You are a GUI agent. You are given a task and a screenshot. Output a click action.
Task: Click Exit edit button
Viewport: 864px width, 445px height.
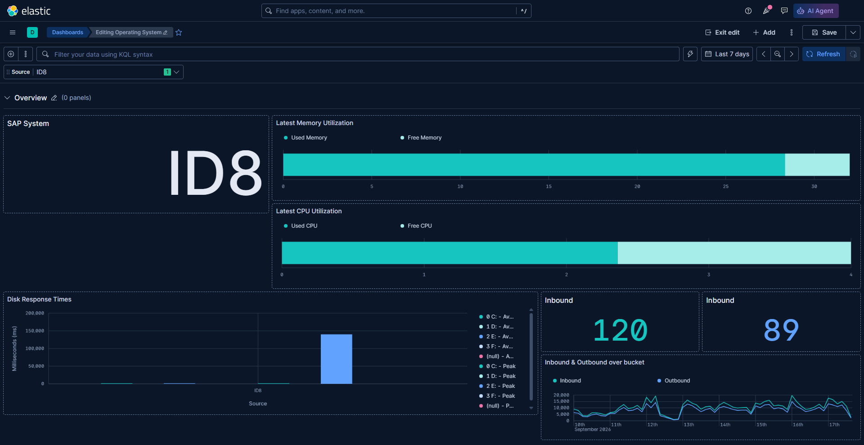pyautogui.click(x=722, y=32)
